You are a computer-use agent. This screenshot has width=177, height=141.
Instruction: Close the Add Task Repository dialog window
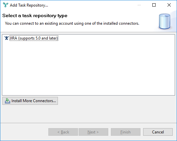(169, 5)
